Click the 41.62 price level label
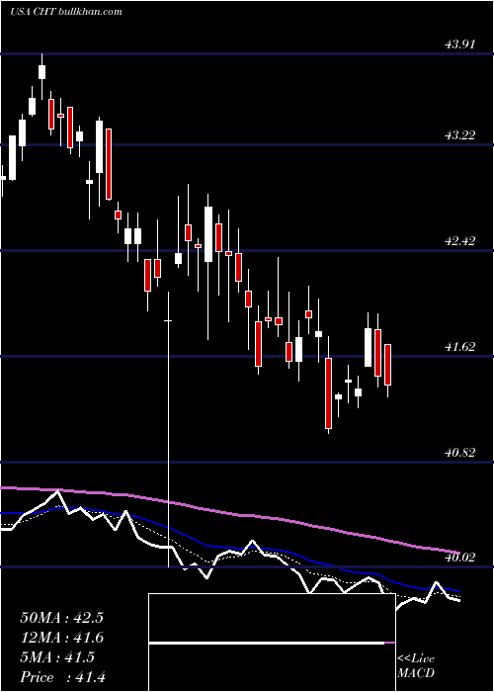This screenshot has height=692, width=494. (x=460, y=347)
